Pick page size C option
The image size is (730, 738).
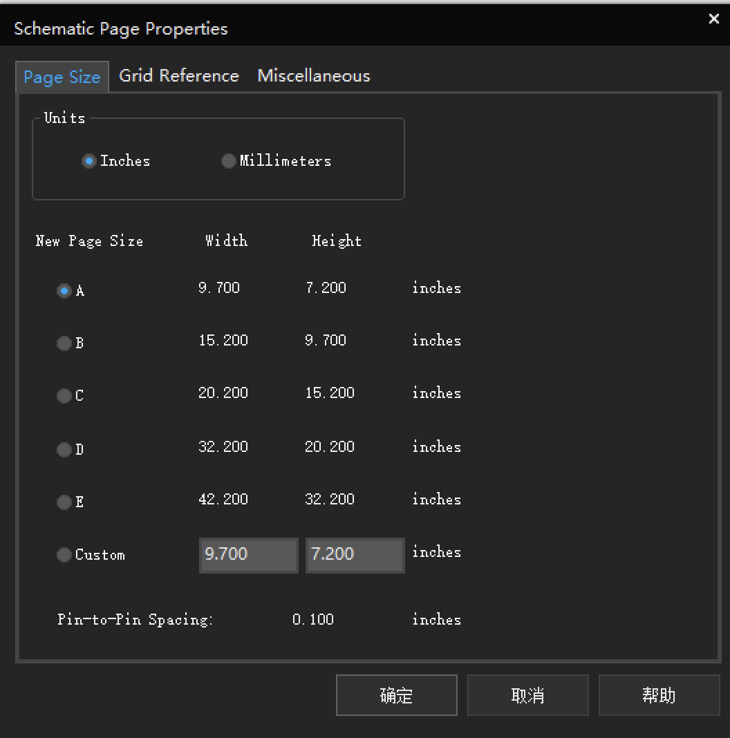[64, 395]
